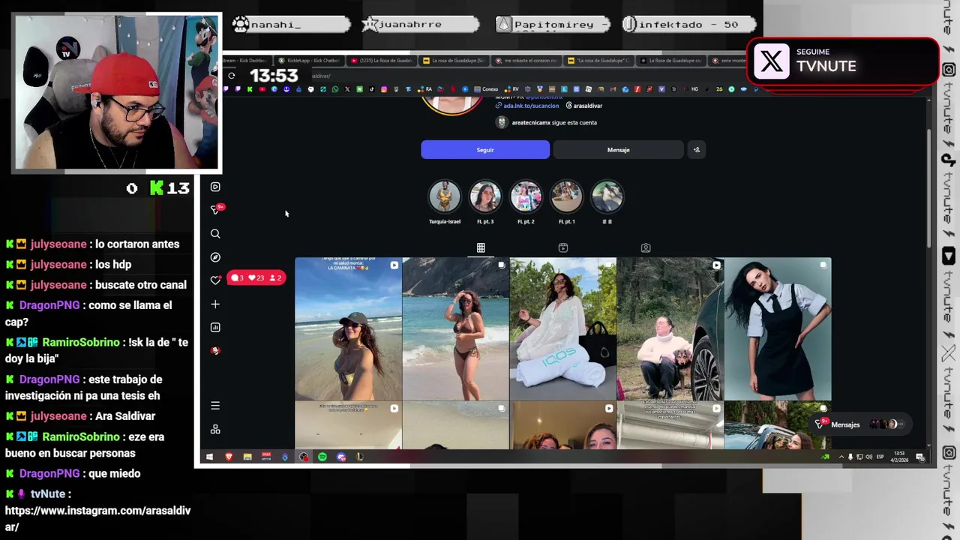
Task: Switch to the 'me robaste el corazon' browser tab
Action: click(526, 61)
